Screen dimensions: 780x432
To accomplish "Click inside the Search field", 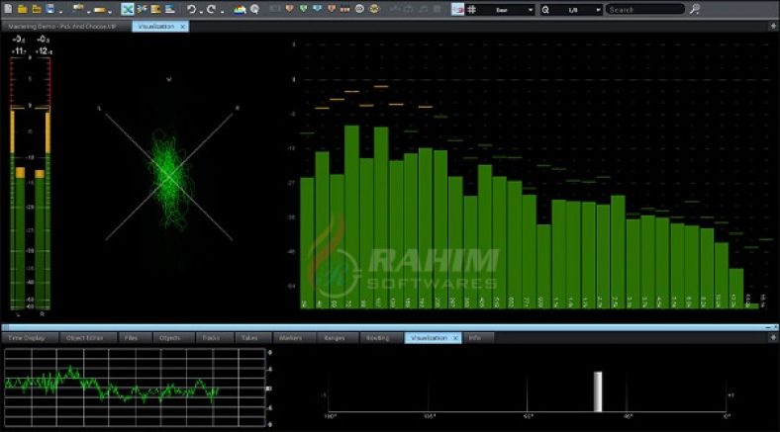I will [x=643, y=9].
